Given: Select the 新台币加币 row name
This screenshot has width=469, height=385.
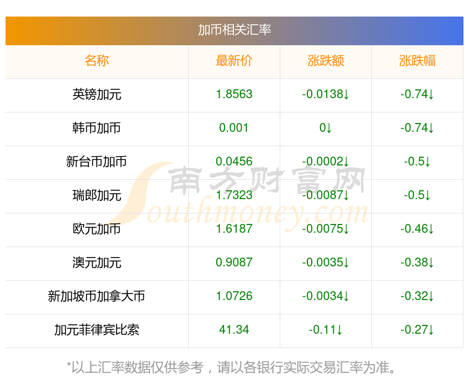Looking at the screenshot, I should 97,162.
